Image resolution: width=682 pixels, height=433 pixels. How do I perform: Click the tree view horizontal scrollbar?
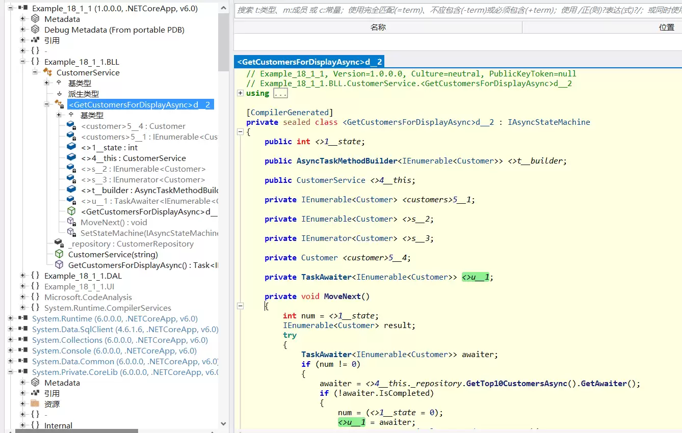76,430
